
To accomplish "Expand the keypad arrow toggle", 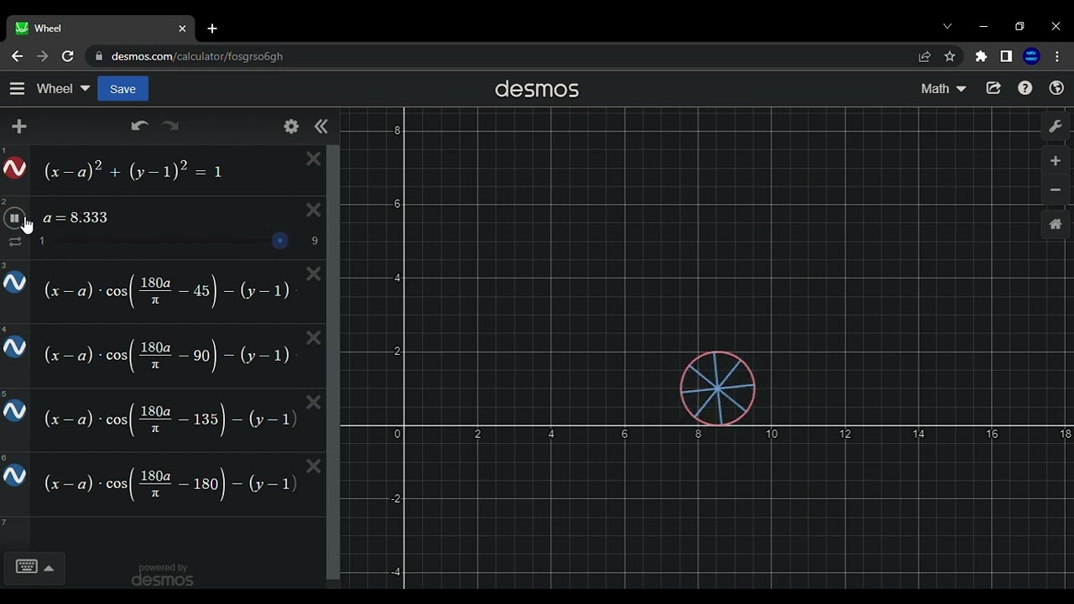I will (x=49, y=568).
